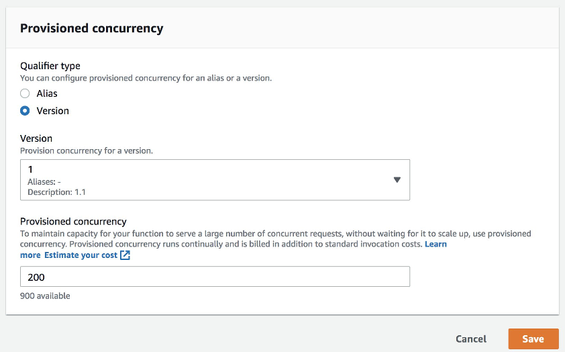Open the external link icon beside Estimate your cost
Viewport: 565px width, 352px height.
pos(125,255)
